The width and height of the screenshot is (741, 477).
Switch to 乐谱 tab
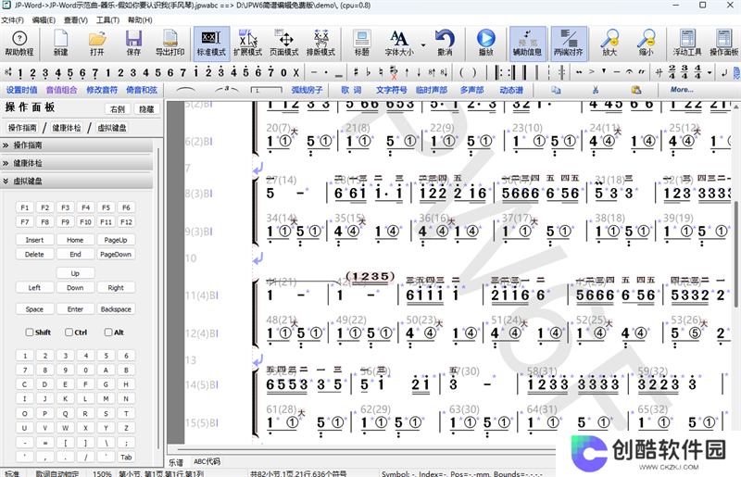pos(176,462)
